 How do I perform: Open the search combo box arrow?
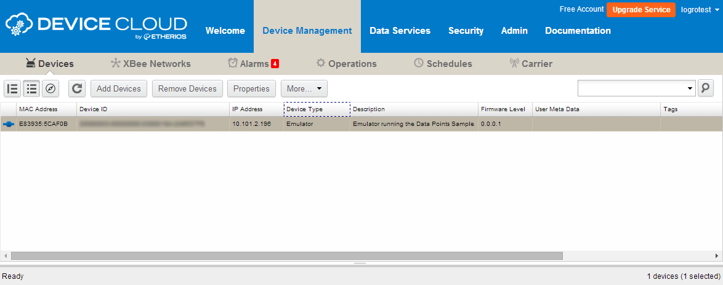[690, 88]
